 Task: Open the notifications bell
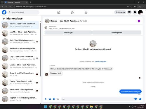pos(135,12)
